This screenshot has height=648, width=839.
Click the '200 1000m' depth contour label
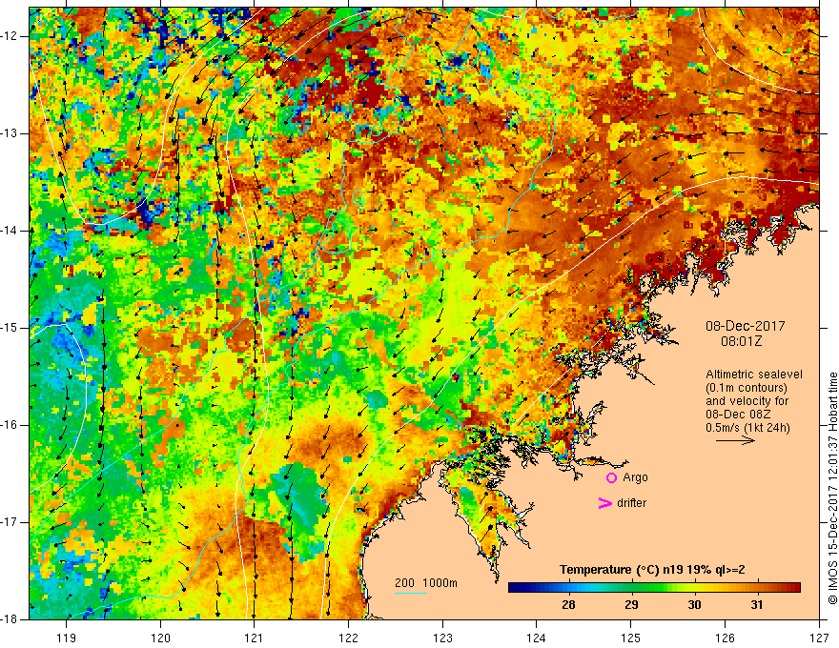[x=426, y=583]
